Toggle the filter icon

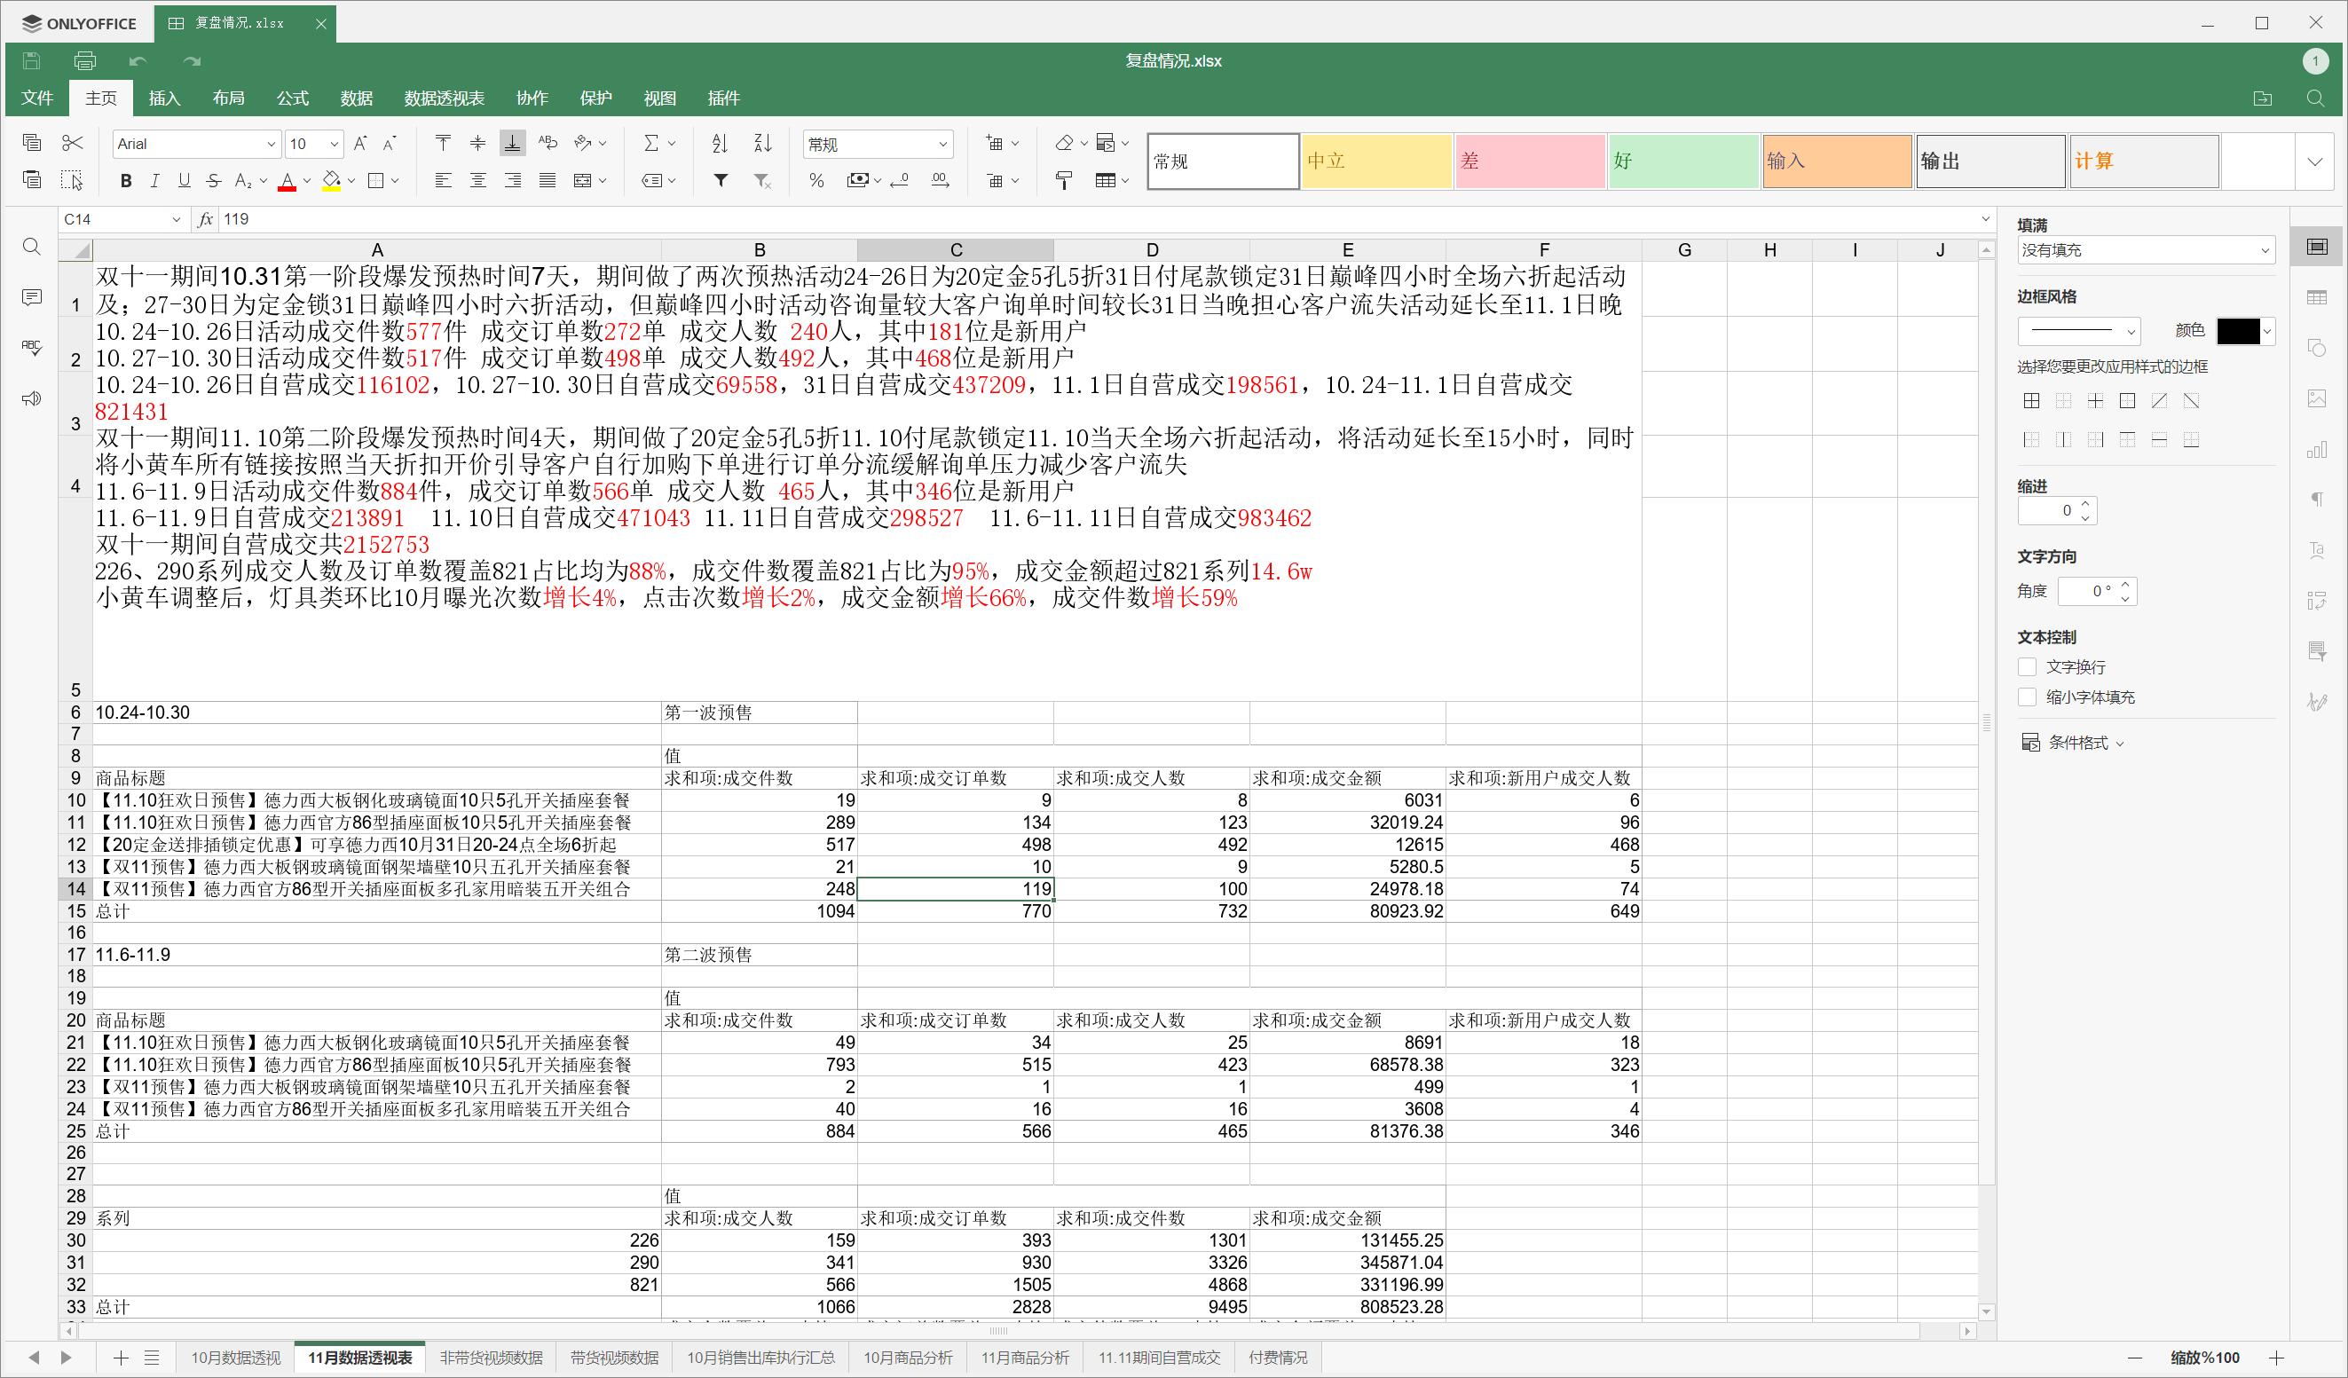(x=720, y=180)
